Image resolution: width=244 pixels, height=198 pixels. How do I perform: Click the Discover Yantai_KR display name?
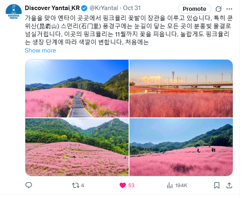click(52, 8)
